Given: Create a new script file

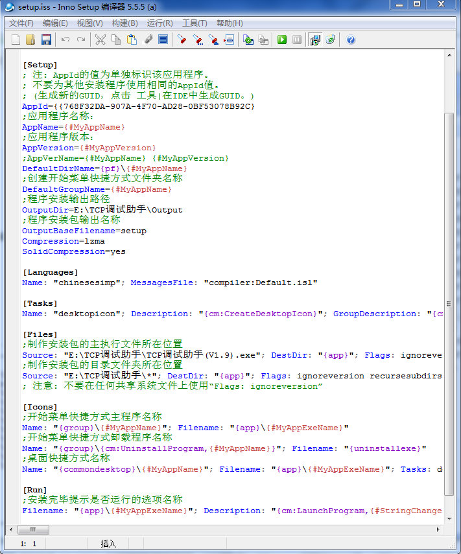Looking at the screenshot, I should (16, 40).
